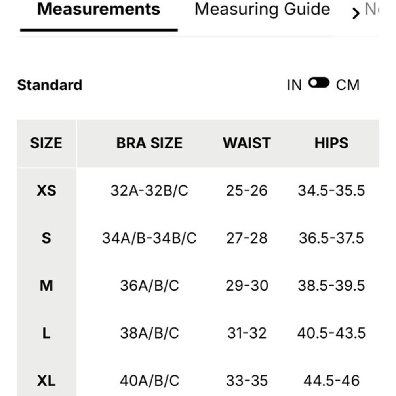The width and height of the screenshot is (396, 396).
Task: Switch to the Measurements tab
Action: click(x=99, y=10)
